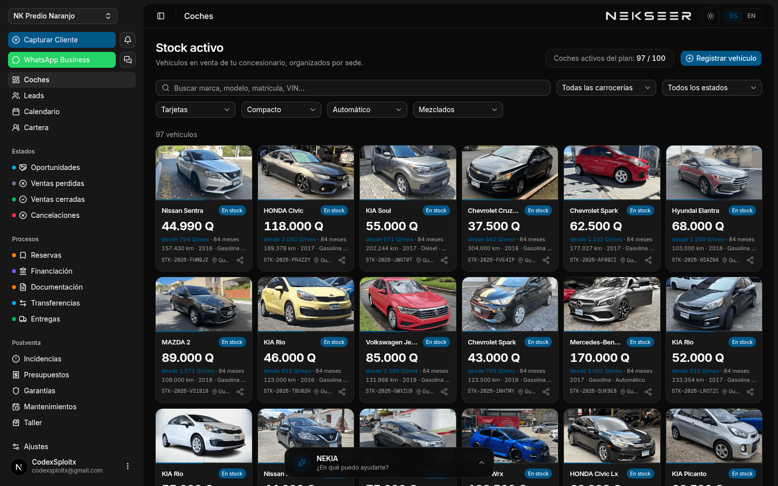The height and width of the screenshot is (486, 778).
Task: Click the vehicle search field
Action: [353, 88]
